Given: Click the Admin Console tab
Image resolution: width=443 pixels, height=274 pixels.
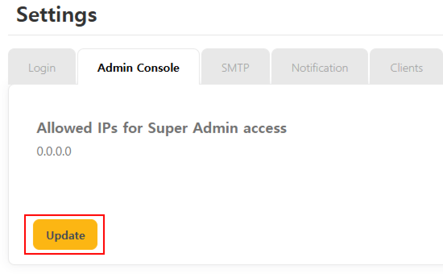Looking at the screenshot, I should [x=139, y=68].
